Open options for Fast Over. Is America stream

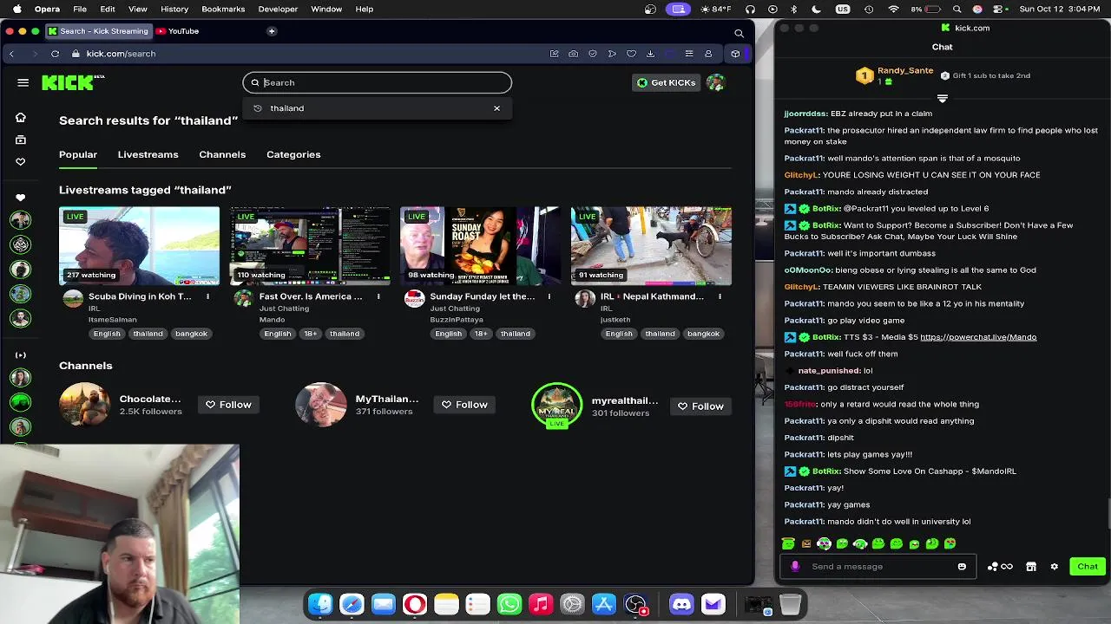click(x=378, y=296)
